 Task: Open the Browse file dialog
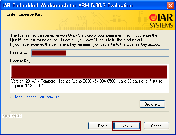[x=152, y=104]
